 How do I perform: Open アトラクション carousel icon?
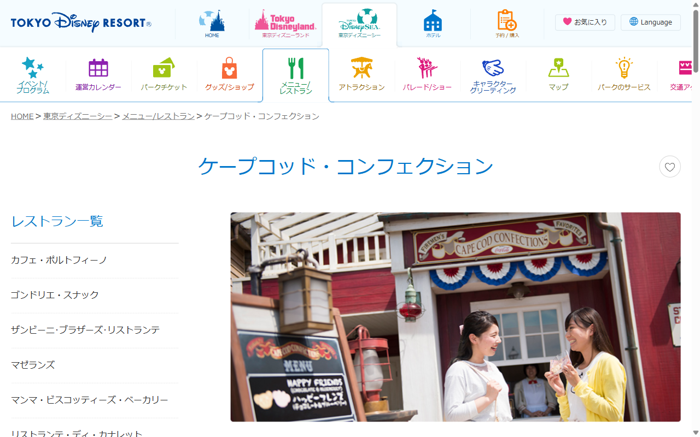point(361,75)
